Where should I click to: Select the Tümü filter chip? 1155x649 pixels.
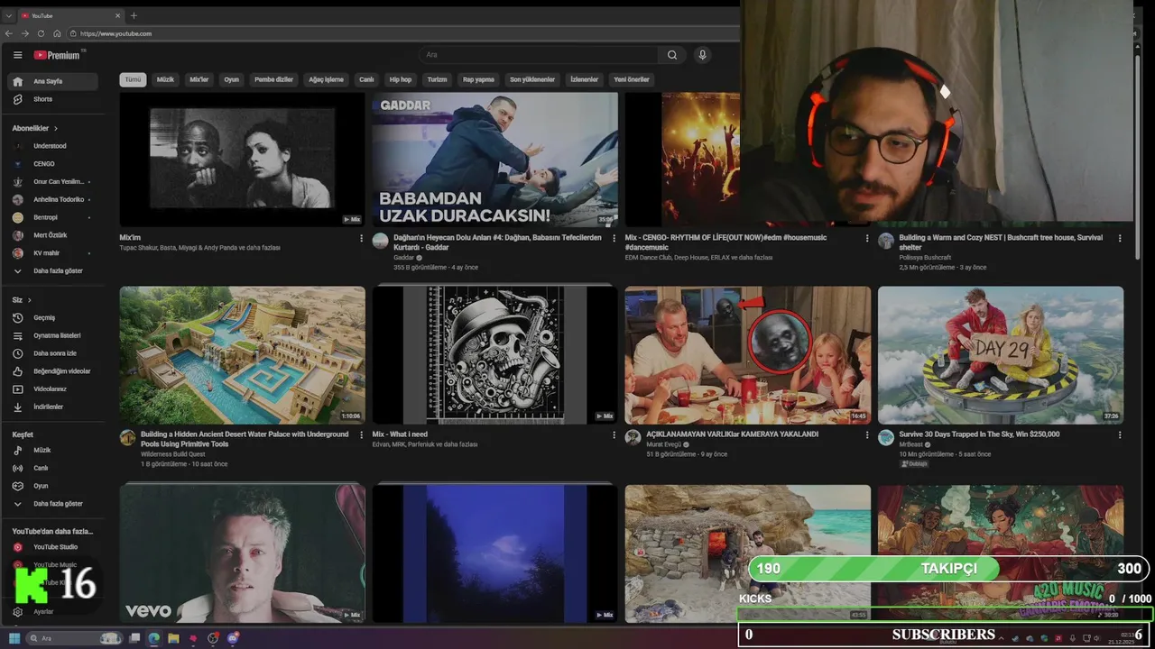(133, 79)
